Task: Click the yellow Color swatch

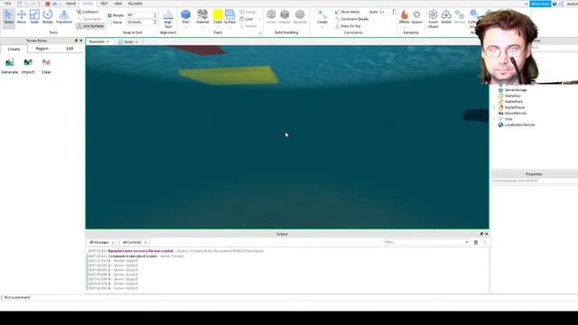Action: (218, 14)
